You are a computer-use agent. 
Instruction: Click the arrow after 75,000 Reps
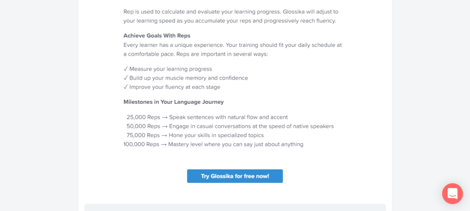tap(164, 135)
